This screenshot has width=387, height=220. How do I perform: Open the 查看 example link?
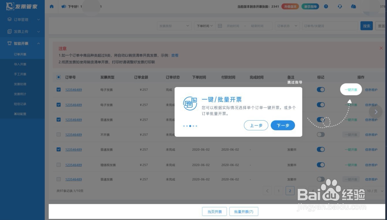[x=175, y=55]
